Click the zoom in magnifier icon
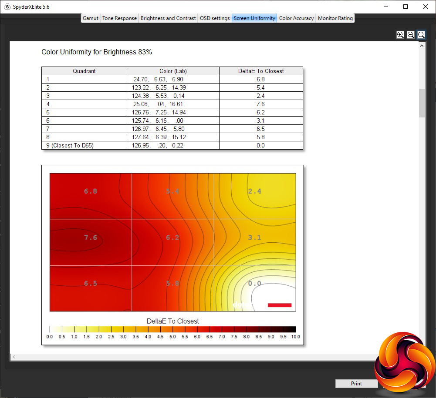 (x=400, y=35)
